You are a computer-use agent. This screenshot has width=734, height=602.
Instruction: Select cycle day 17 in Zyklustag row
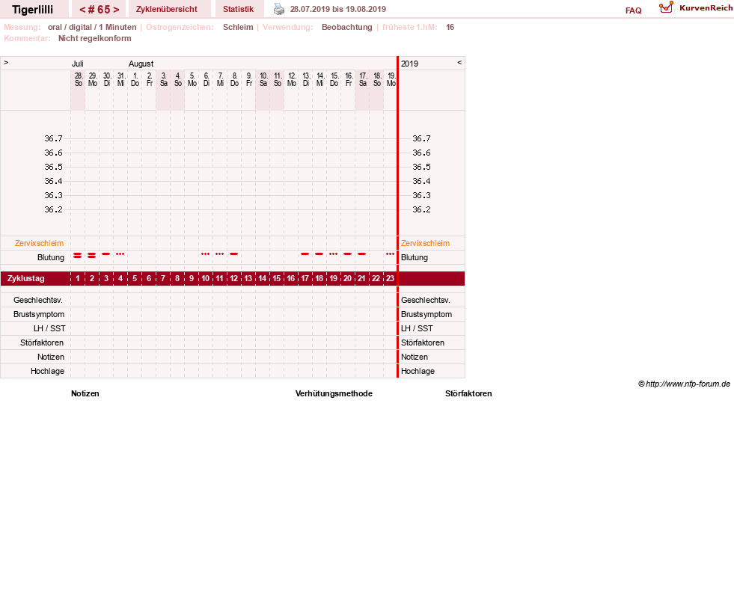pos(305,278)
